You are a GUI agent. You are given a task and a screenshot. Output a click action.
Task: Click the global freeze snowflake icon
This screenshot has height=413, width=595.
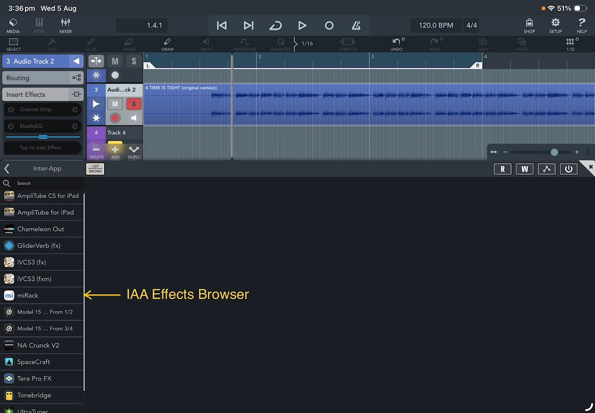[96, 75]
